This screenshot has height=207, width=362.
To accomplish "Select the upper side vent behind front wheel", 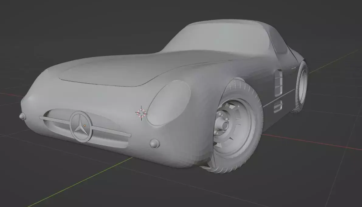I will [x=278, y=84].
